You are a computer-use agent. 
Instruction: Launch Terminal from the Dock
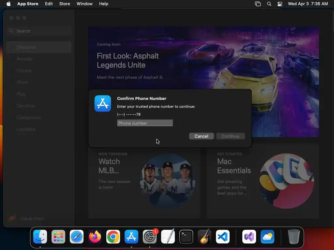[186, 237]
